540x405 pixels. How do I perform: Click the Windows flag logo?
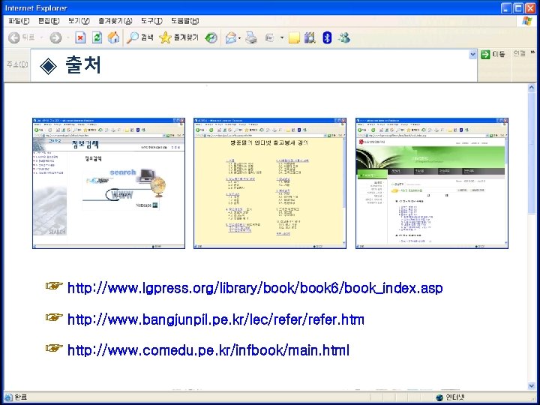point(527,21)
